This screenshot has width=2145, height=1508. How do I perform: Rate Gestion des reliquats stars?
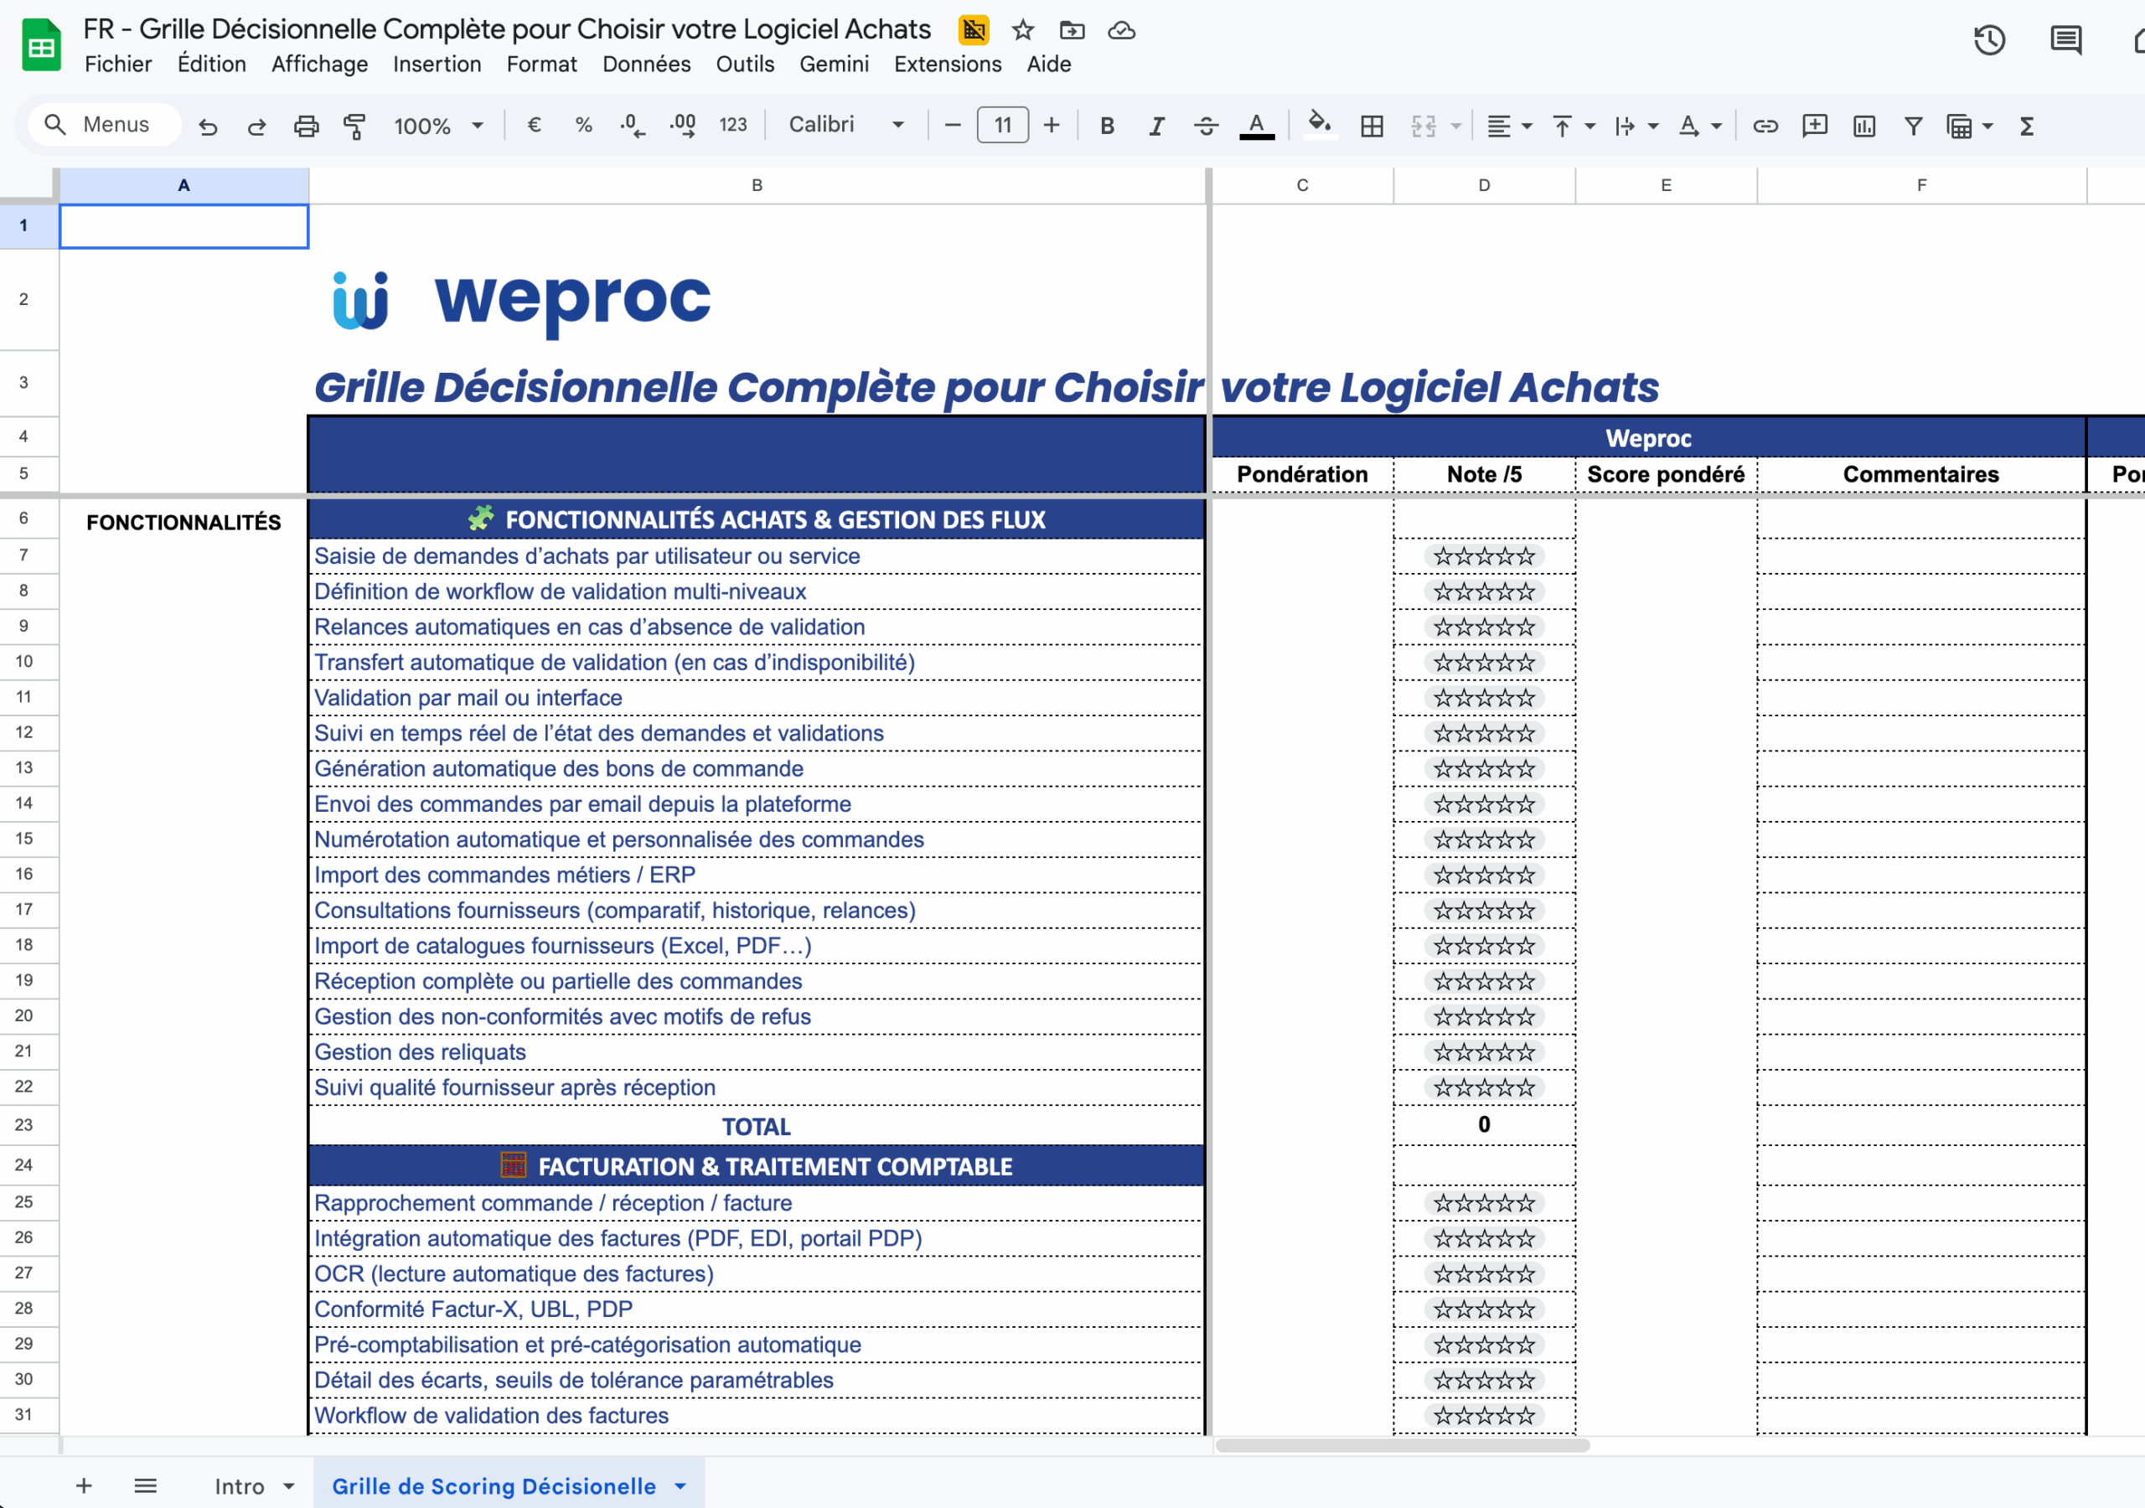click(1484, 1053)
